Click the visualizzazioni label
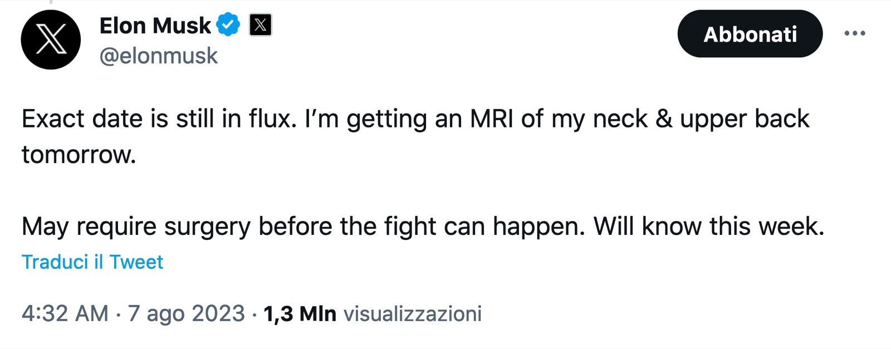This screenshot has width=891, height=349. coord(412,313)
